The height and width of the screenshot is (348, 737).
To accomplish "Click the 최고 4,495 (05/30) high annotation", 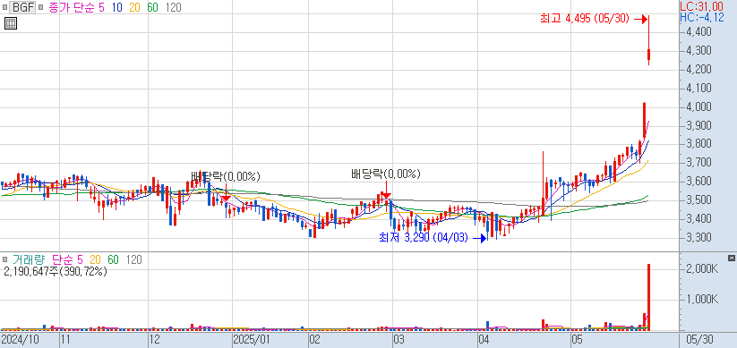I will 585,19.
